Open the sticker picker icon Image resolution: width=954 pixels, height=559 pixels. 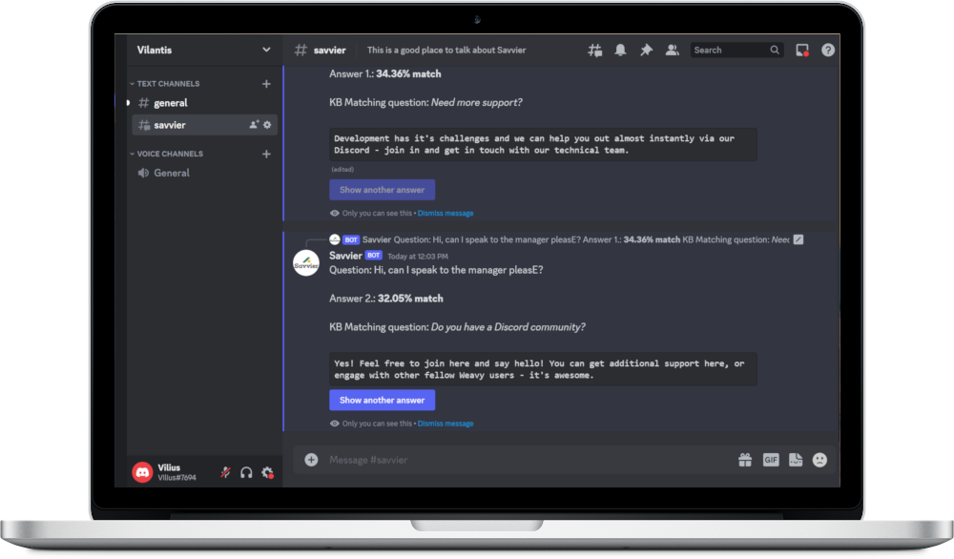(x=796, y=460)
